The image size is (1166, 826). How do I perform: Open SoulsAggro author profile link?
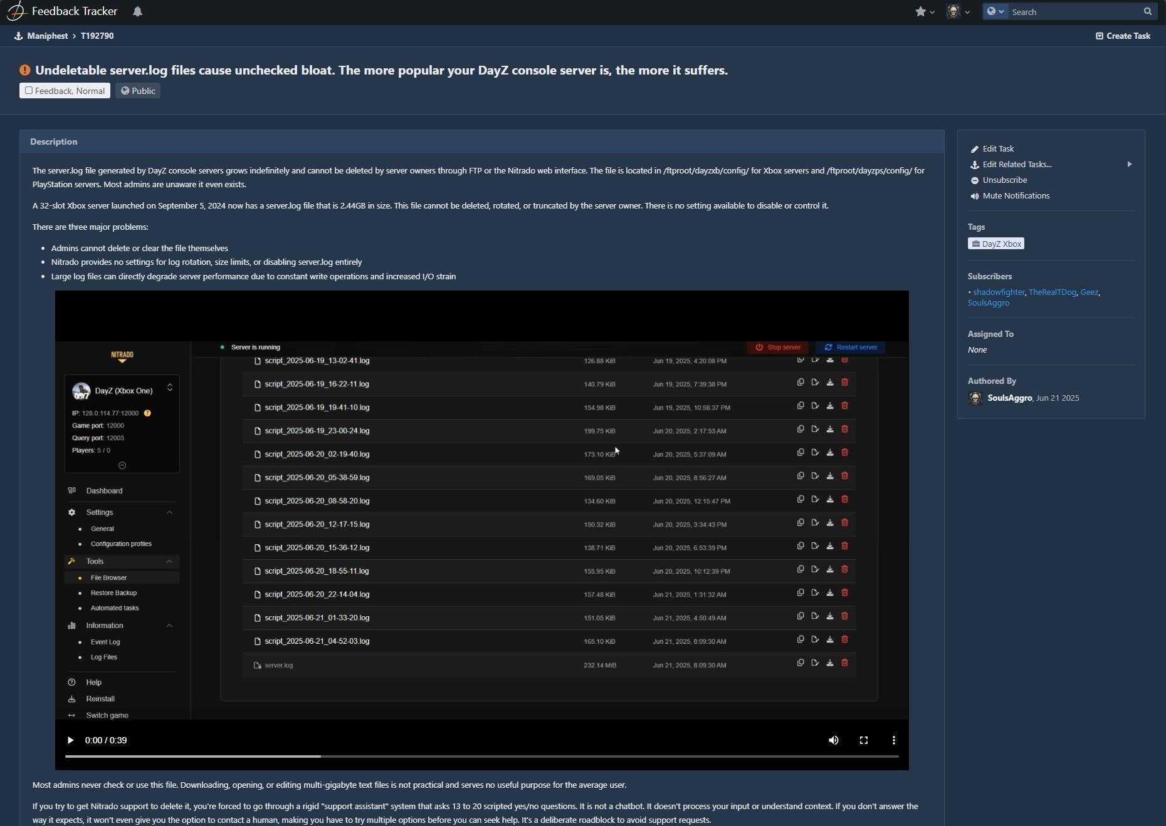pos(1010,398)
